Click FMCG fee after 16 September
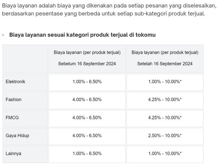Screen dimensions: 217x166 point(165,118)
